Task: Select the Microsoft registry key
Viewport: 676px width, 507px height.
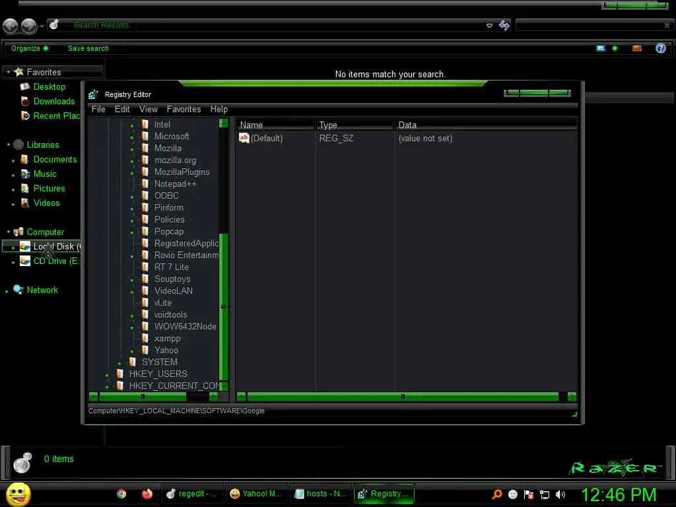Action: [172, 136]
